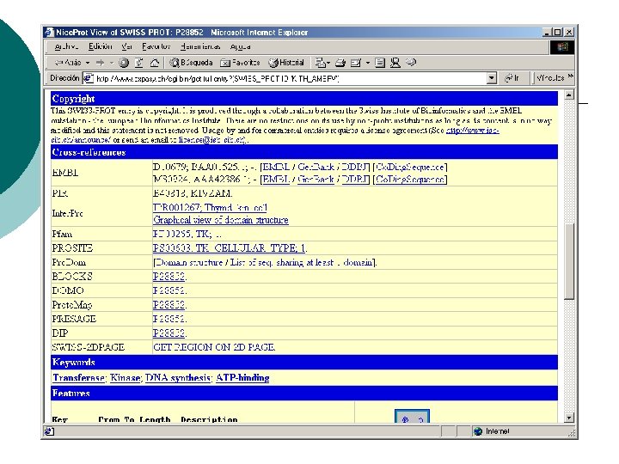Open CoDingSequence in the second EMBL row
The image size is (619, 464).
click(x=410, y=179)
